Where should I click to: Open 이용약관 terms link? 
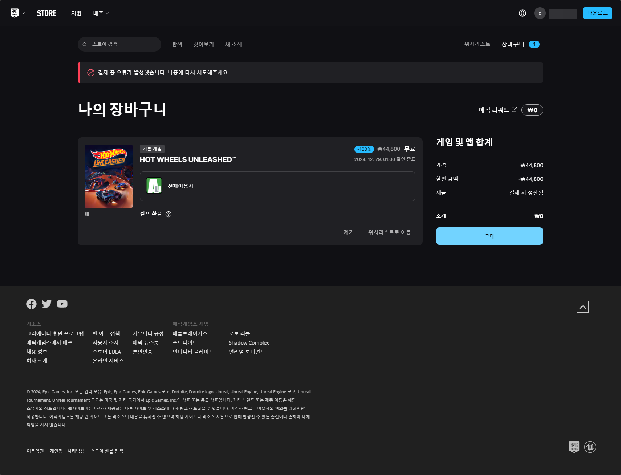coord(35,451)
